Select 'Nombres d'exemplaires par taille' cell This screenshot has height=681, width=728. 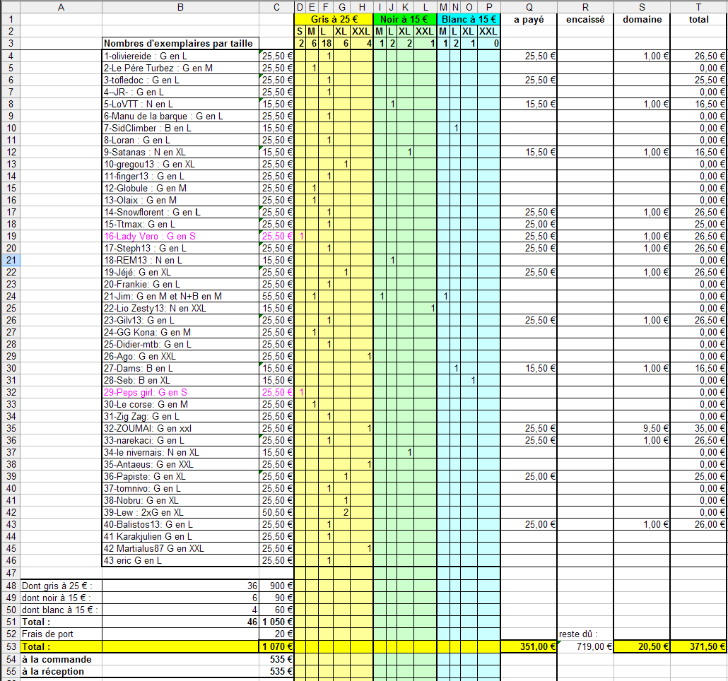click(x=180, y=43)
